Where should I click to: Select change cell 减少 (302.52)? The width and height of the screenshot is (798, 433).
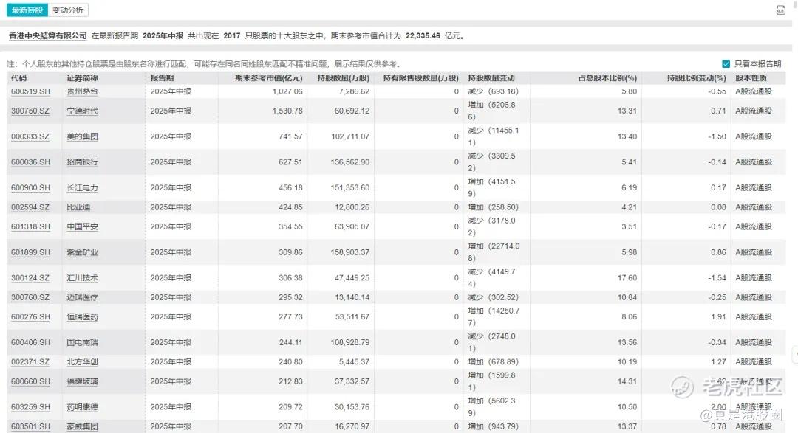493,297
